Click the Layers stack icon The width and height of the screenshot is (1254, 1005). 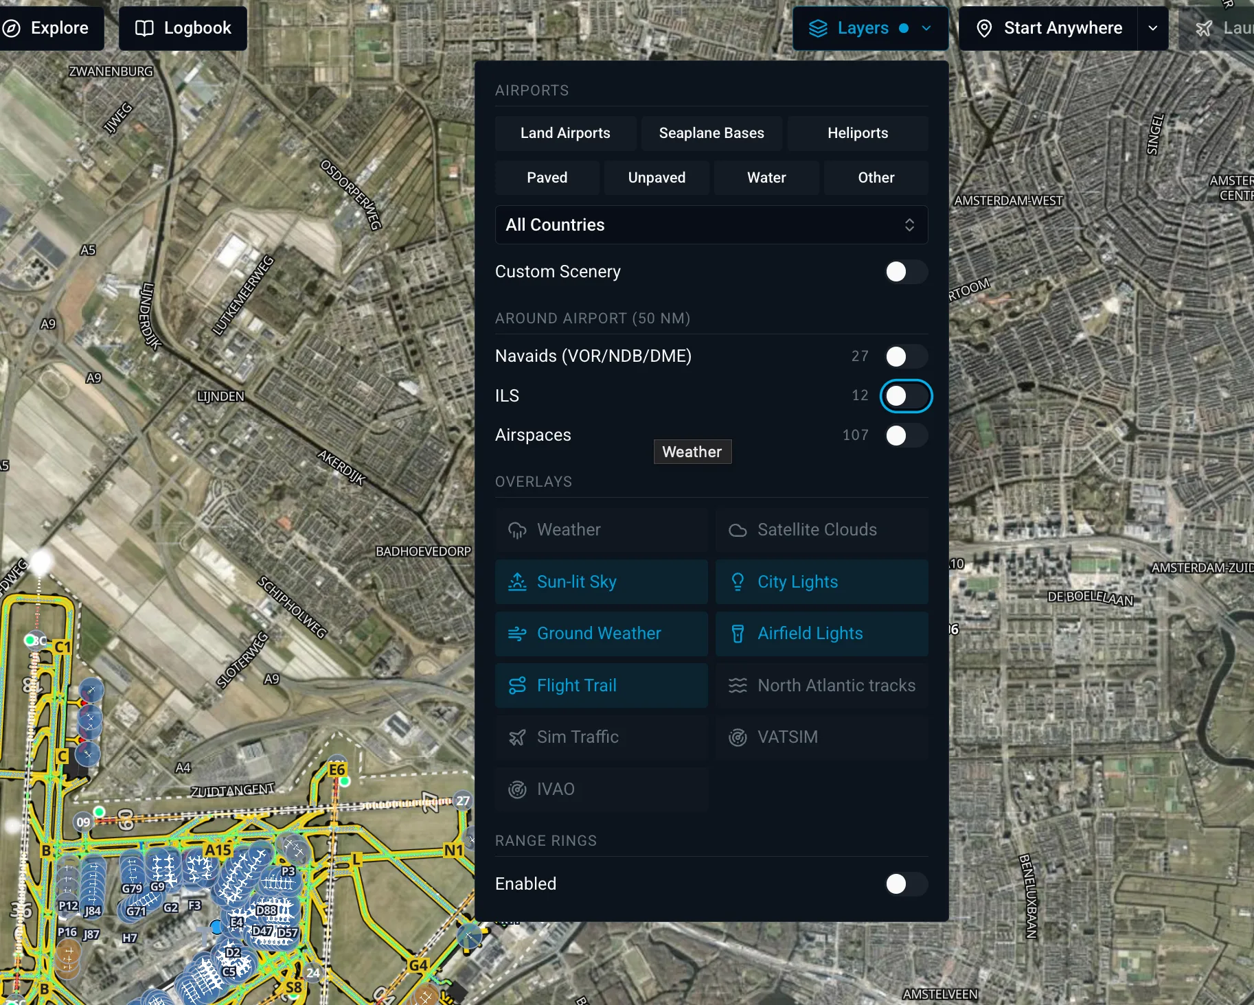point(818,28)
